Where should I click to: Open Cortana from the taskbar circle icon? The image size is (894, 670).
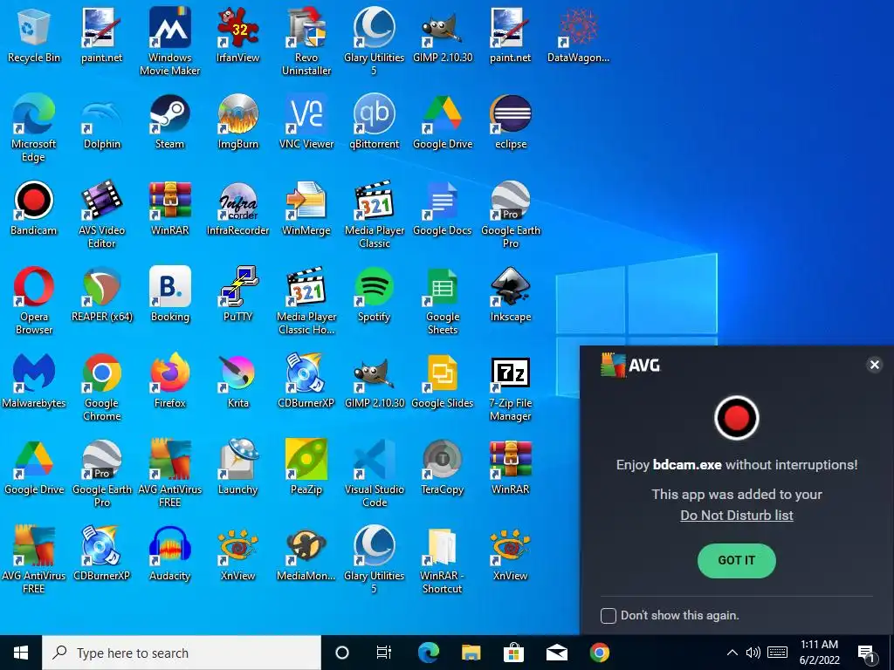click(x=342, y=653)
